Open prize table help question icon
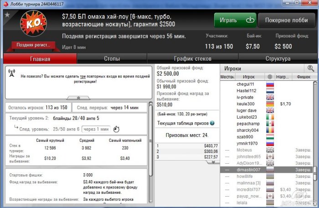 [x=212, y=123]
